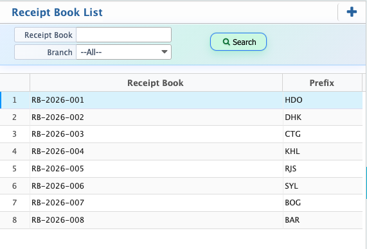Click the Prefix column header
The image size is (367, 249).
(x=322, y=83)
